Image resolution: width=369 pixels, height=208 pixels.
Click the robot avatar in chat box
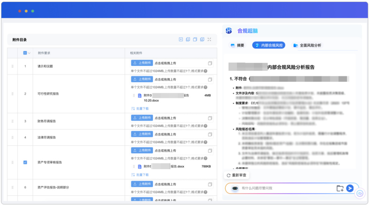[235, 188]
